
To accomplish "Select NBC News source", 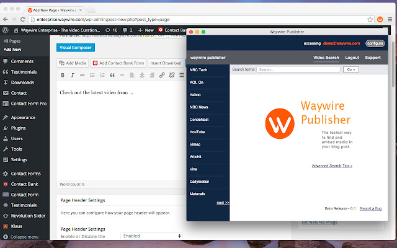I will [198, 107].
